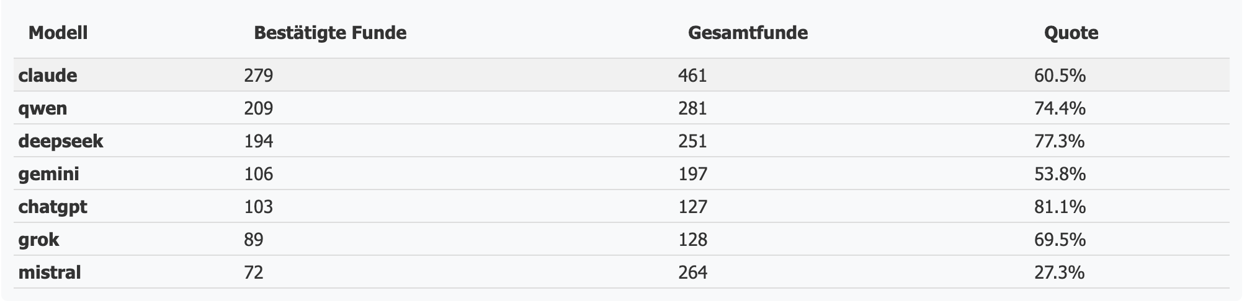Select the gemini row name
Viewport: 1252px width, 301px height.
click(48, 174)
